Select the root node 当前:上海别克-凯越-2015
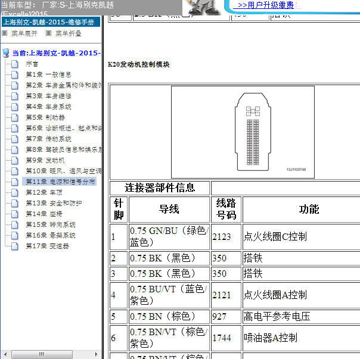 coord(57,53)
